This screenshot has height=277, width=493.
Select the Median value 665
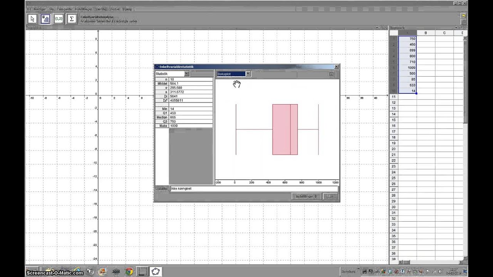coord(191,117)
